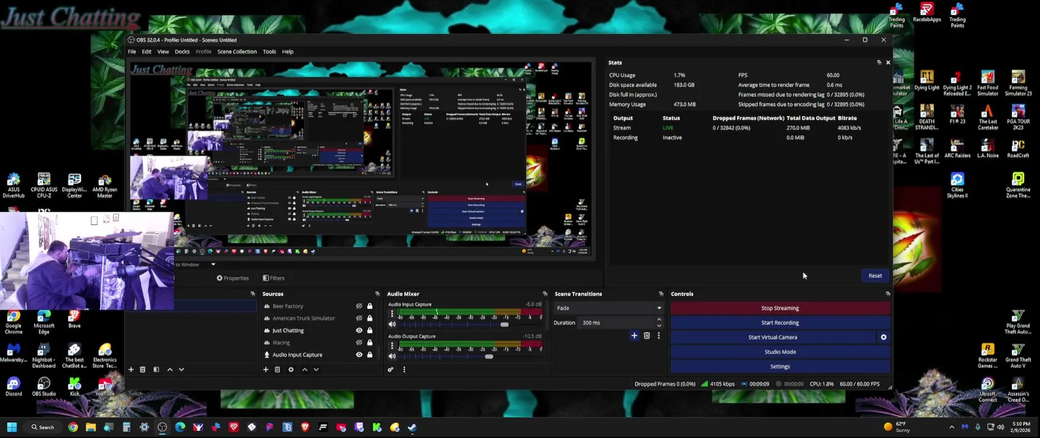
Task: Show the hidden Beer Factory source
Action: pyautogui.click(x=359, y=306)
